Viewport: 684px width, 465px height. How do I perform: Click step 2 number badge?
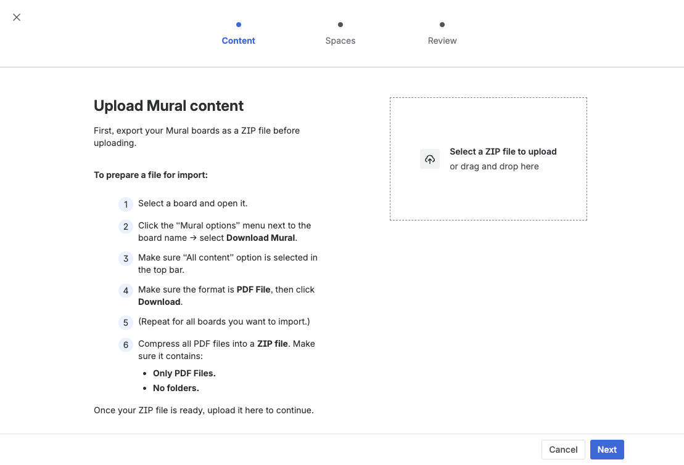pos(126,227)
